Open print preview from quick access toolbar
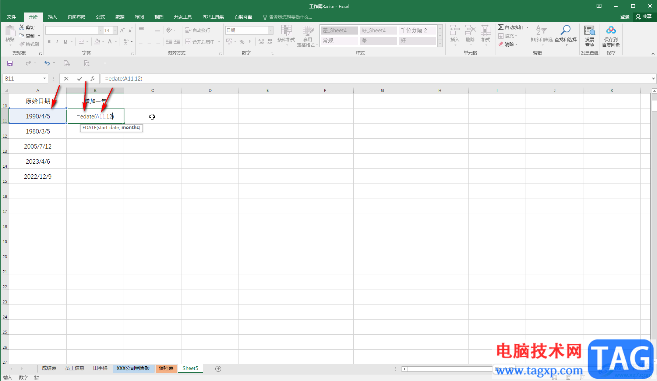The image size is (657, 381). click(86, 63)
